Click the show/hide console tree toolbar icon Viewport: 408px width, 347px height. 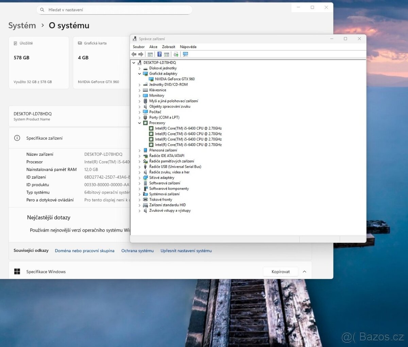pos(150,54)
